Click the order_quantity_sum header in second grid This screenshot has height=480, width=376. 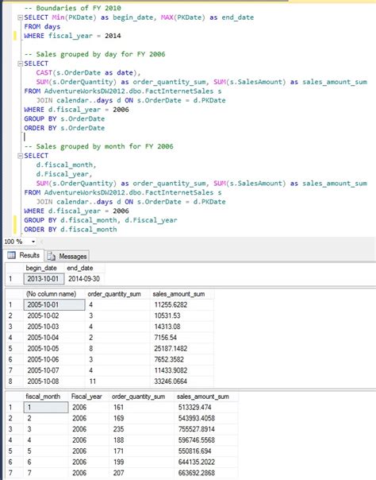(x=114, y=294)
